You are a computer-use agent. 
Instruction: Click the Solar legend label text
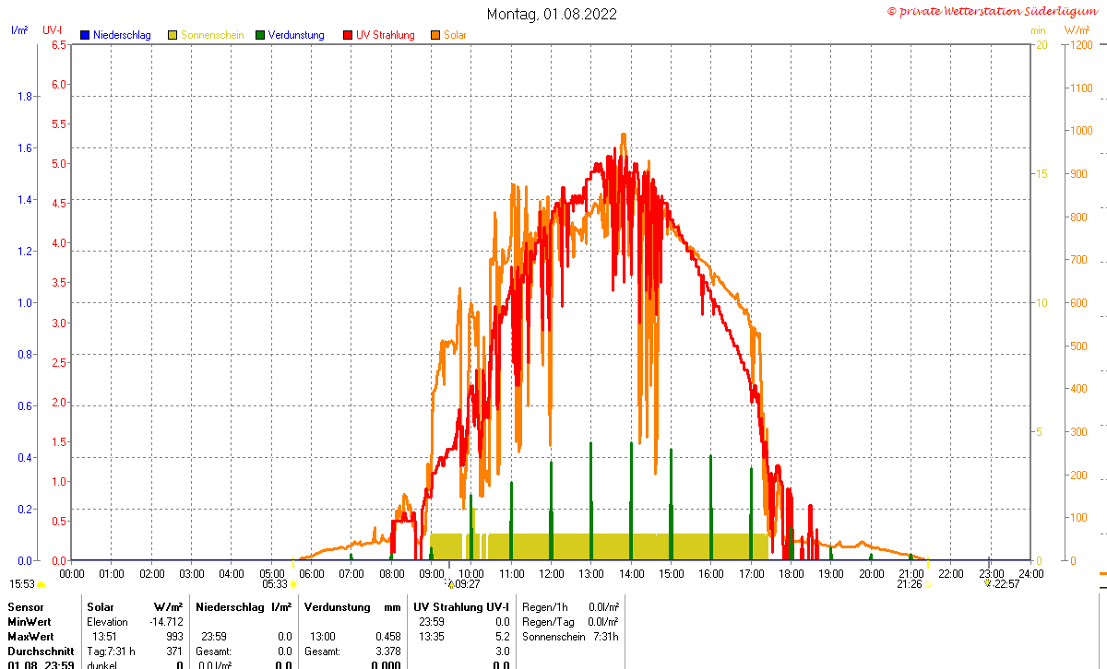coord(455,35)
